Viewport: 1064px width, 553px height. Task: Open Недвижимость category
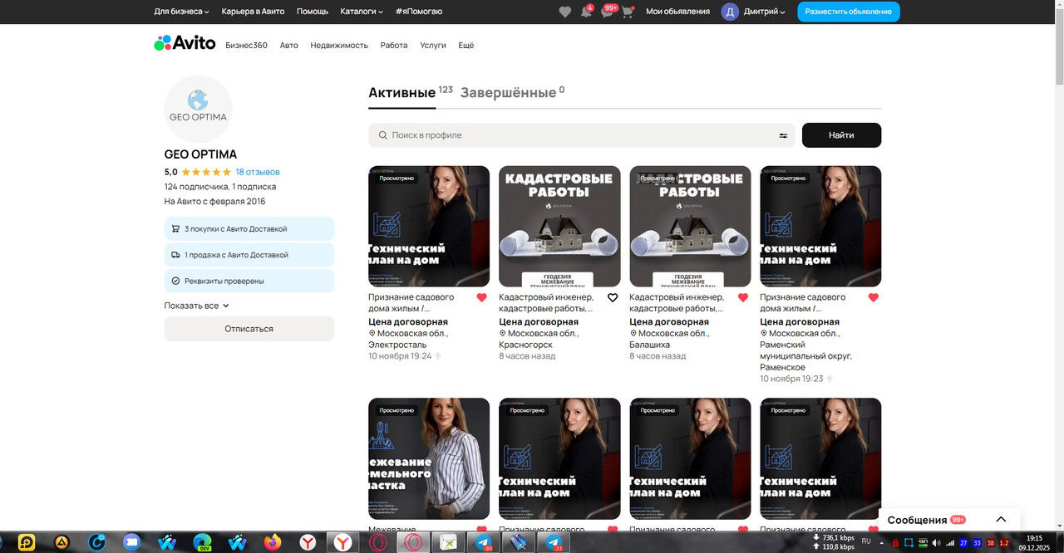339,45
